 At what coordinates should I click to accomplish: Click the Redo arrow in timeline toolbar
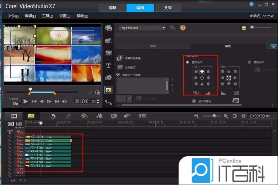(69, 116)
